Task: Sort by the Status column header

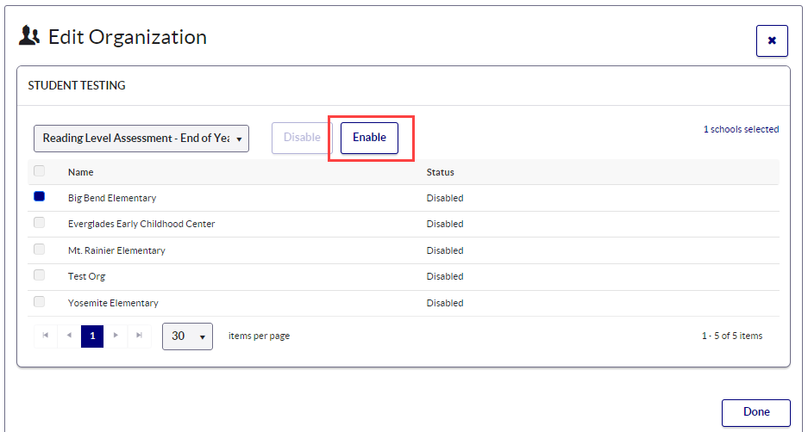Action: click(x=440, y=172)
